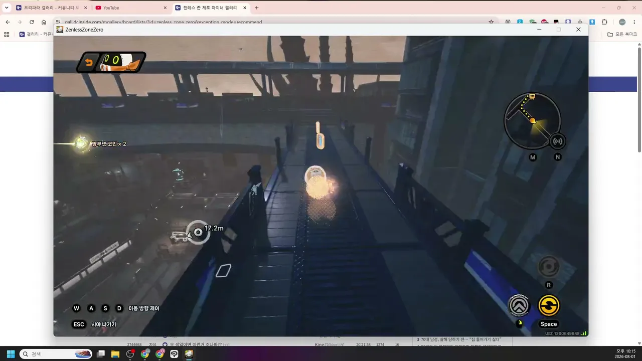The width and height of the screenshot is (642, 361).
Task: Click the S movement key hint
Action: (105, 308)
